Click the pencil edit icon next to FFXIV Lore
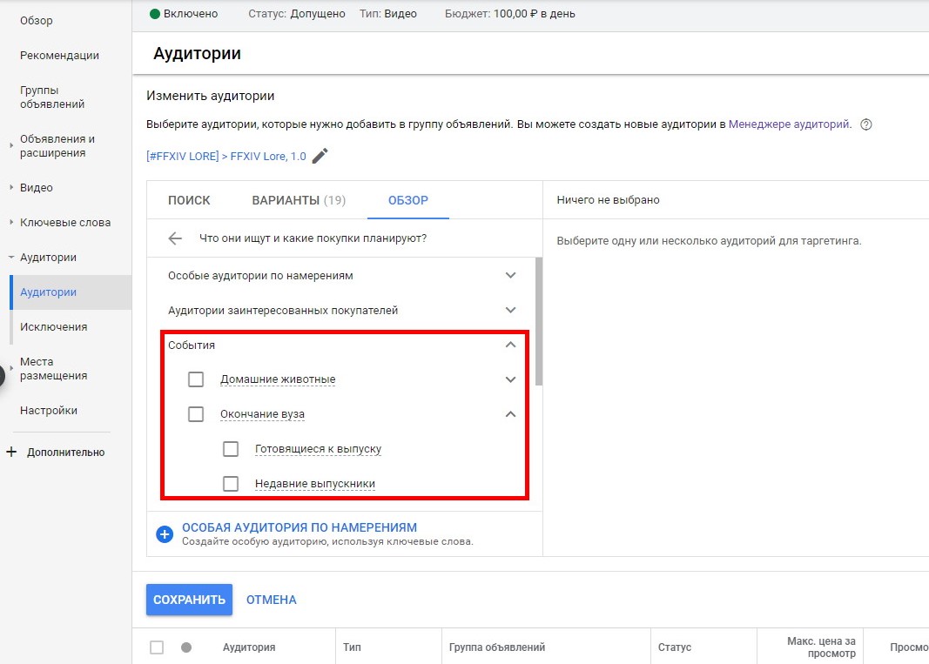This screenshot has height=664, width=929. pos(320,157)
